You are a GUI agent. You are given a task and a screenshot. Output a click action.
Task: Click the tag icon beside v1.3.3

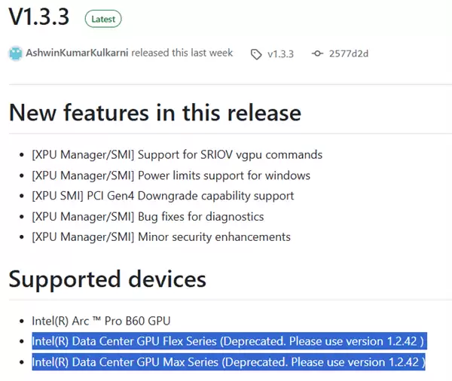(256, 54)
